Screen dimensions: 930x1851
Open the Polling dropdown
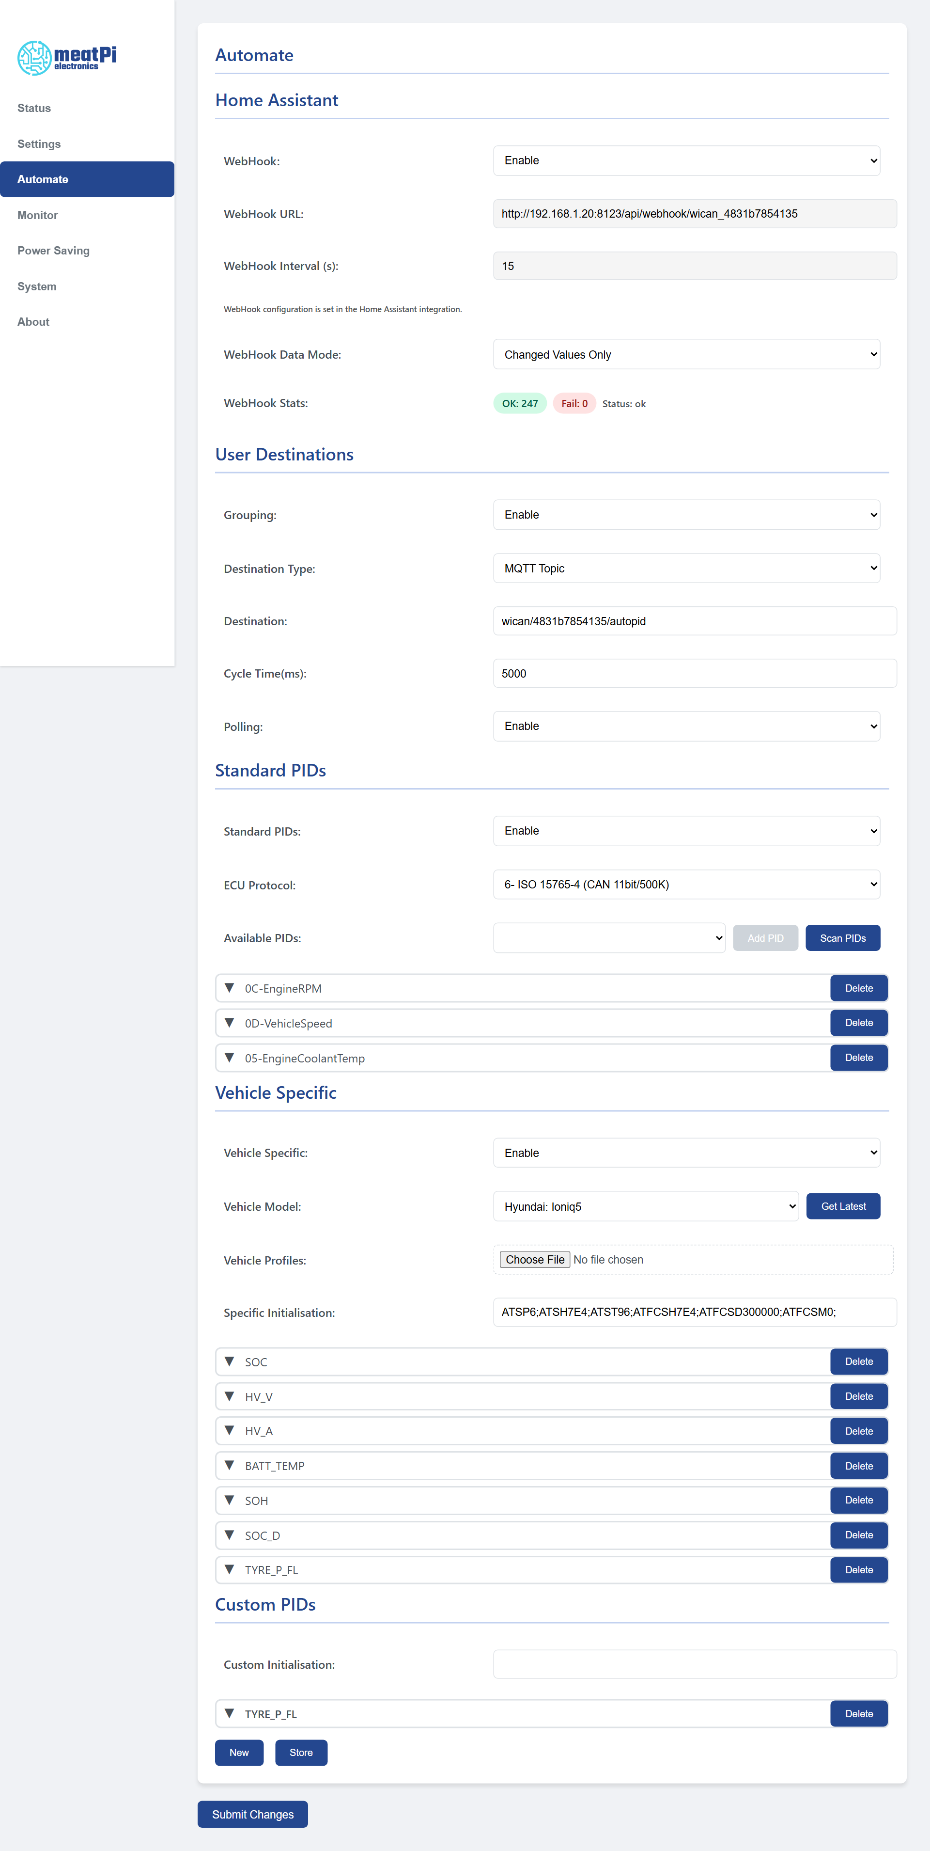pos(686,726)
